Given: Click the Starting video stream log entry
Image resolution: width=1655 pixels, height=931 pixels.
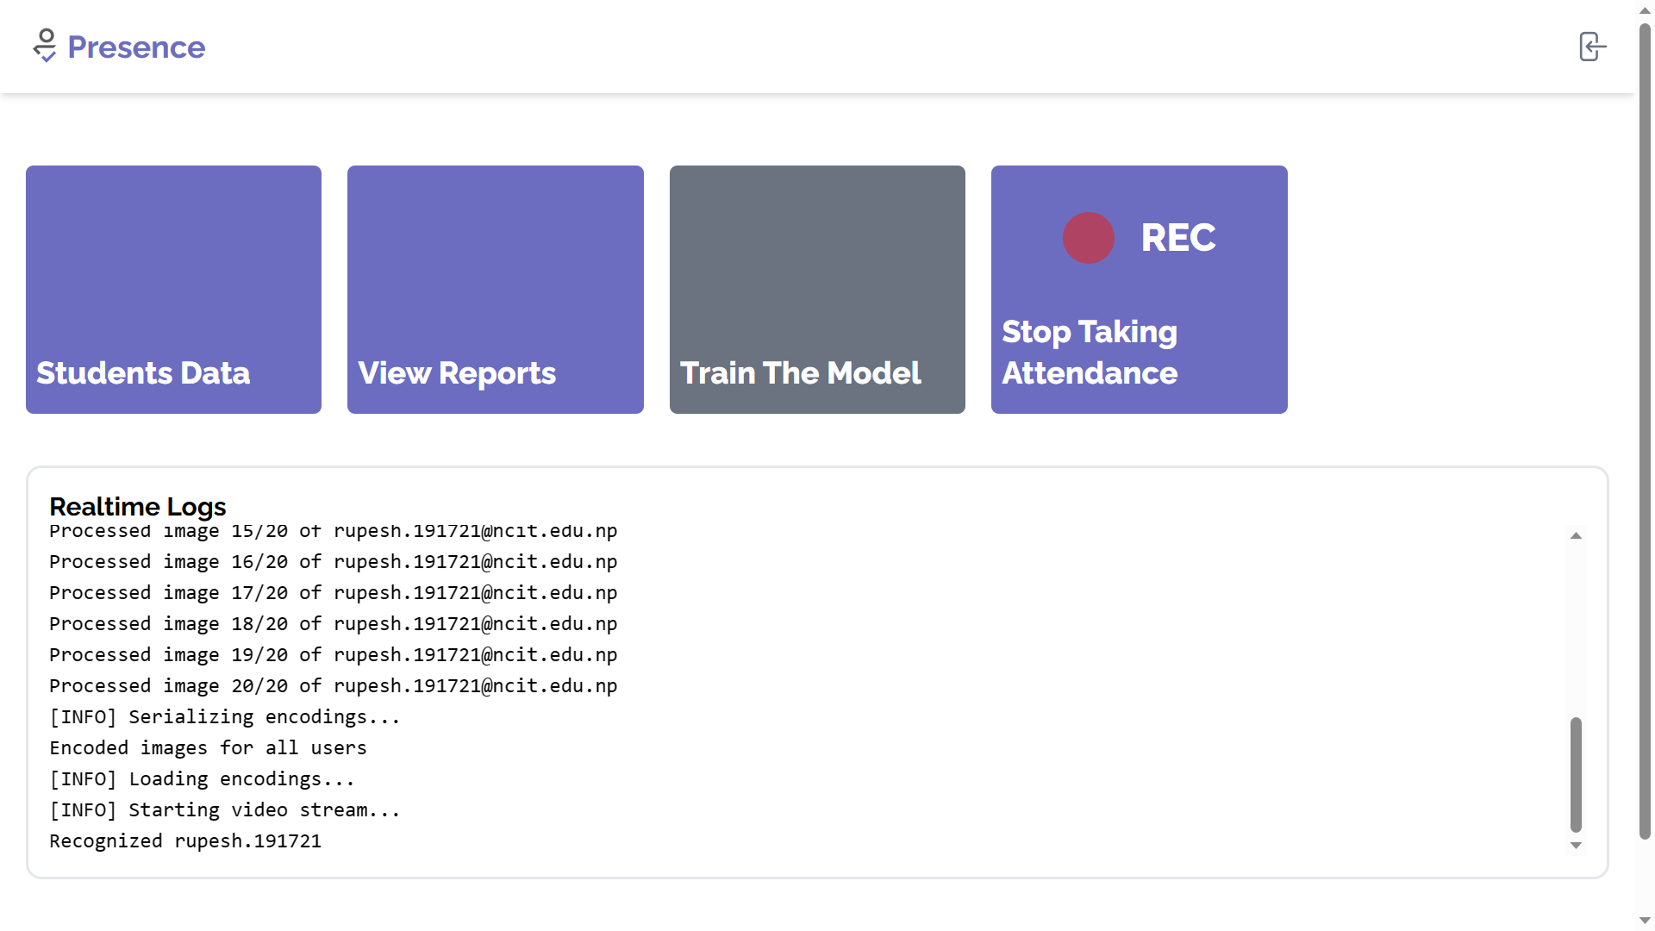Looking at the screenshot, I should 224,810.
